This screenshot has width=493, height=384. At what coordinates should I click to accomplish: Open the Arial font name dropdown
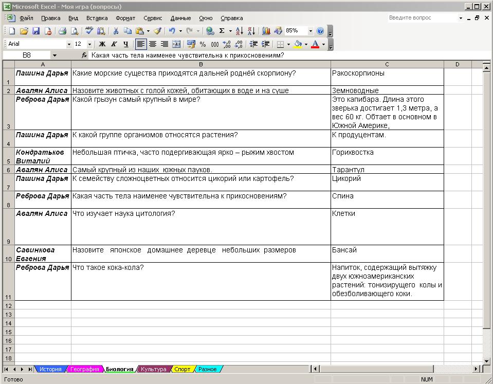tap(69, 44)
